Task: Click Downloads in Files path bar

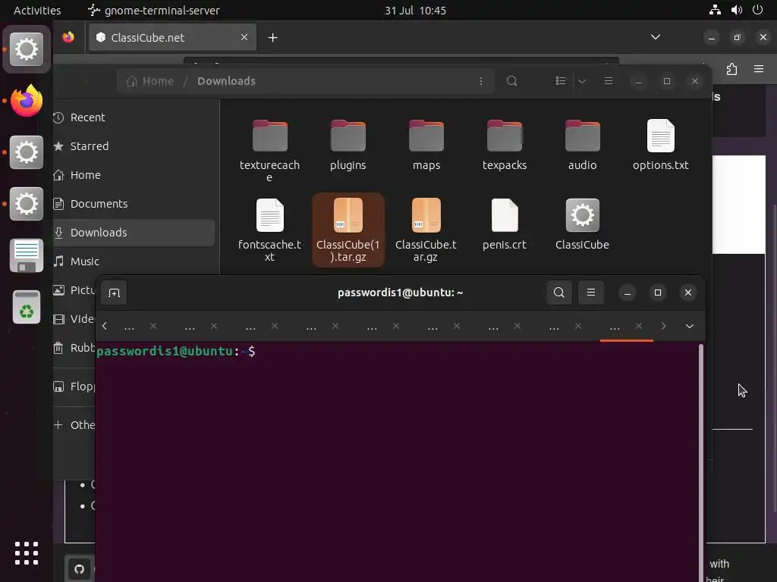Action: click(x=226, y=81)
